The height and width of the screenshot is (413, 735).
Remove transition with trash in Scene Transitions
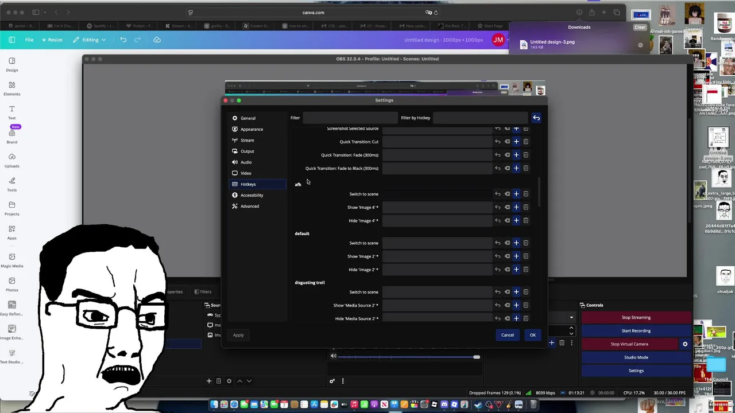562,343
